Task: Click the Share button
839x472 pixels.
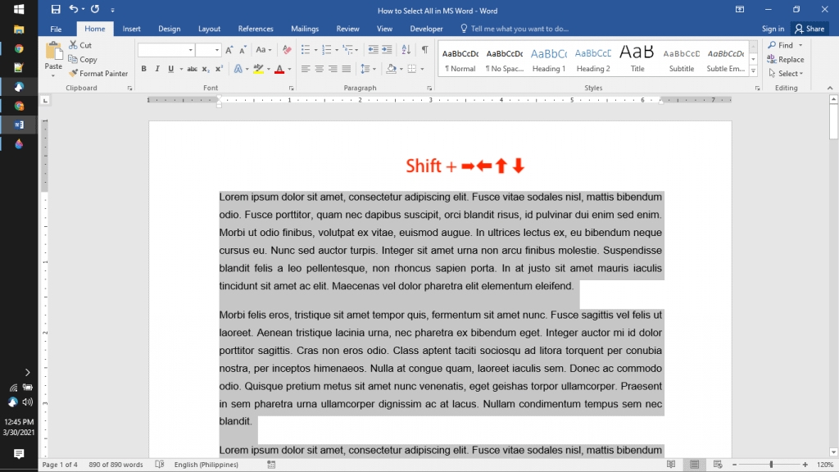Action: click(810, 29)
